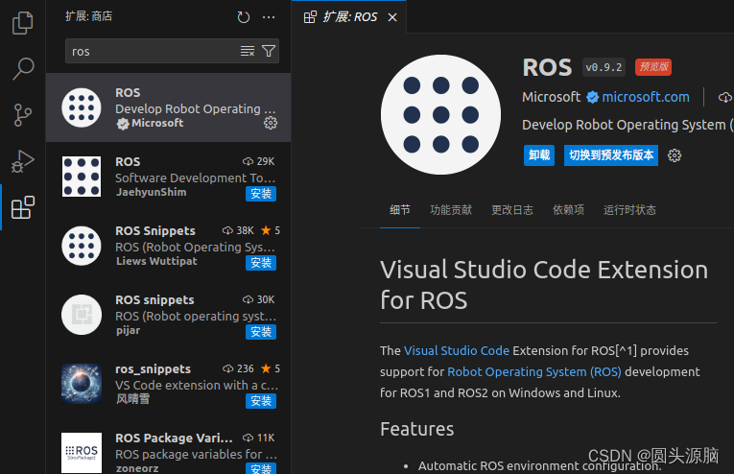
Task: Select the Extensions view icon
Action: click(x=22, y=207)
